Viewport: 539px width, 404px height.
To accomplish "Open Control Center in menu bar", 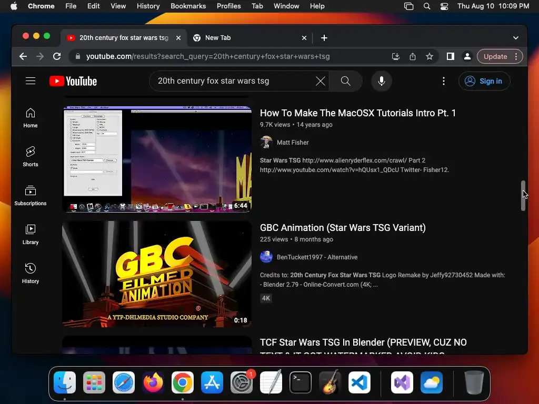I will [444, 6].
